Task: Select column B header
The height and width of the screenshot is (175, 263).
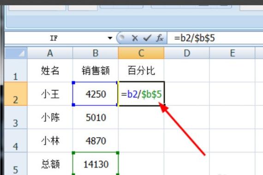Action: (x=96, y=53)
